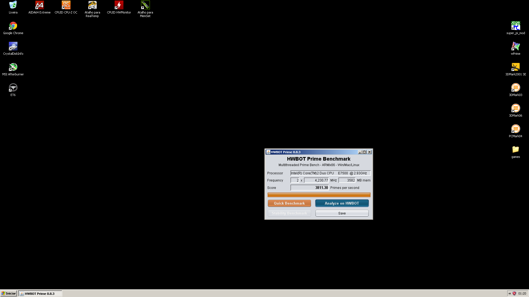The image size is (529, 297).
Task: Launch Google Chrome from desktop
Action: (x=13, y=26)
